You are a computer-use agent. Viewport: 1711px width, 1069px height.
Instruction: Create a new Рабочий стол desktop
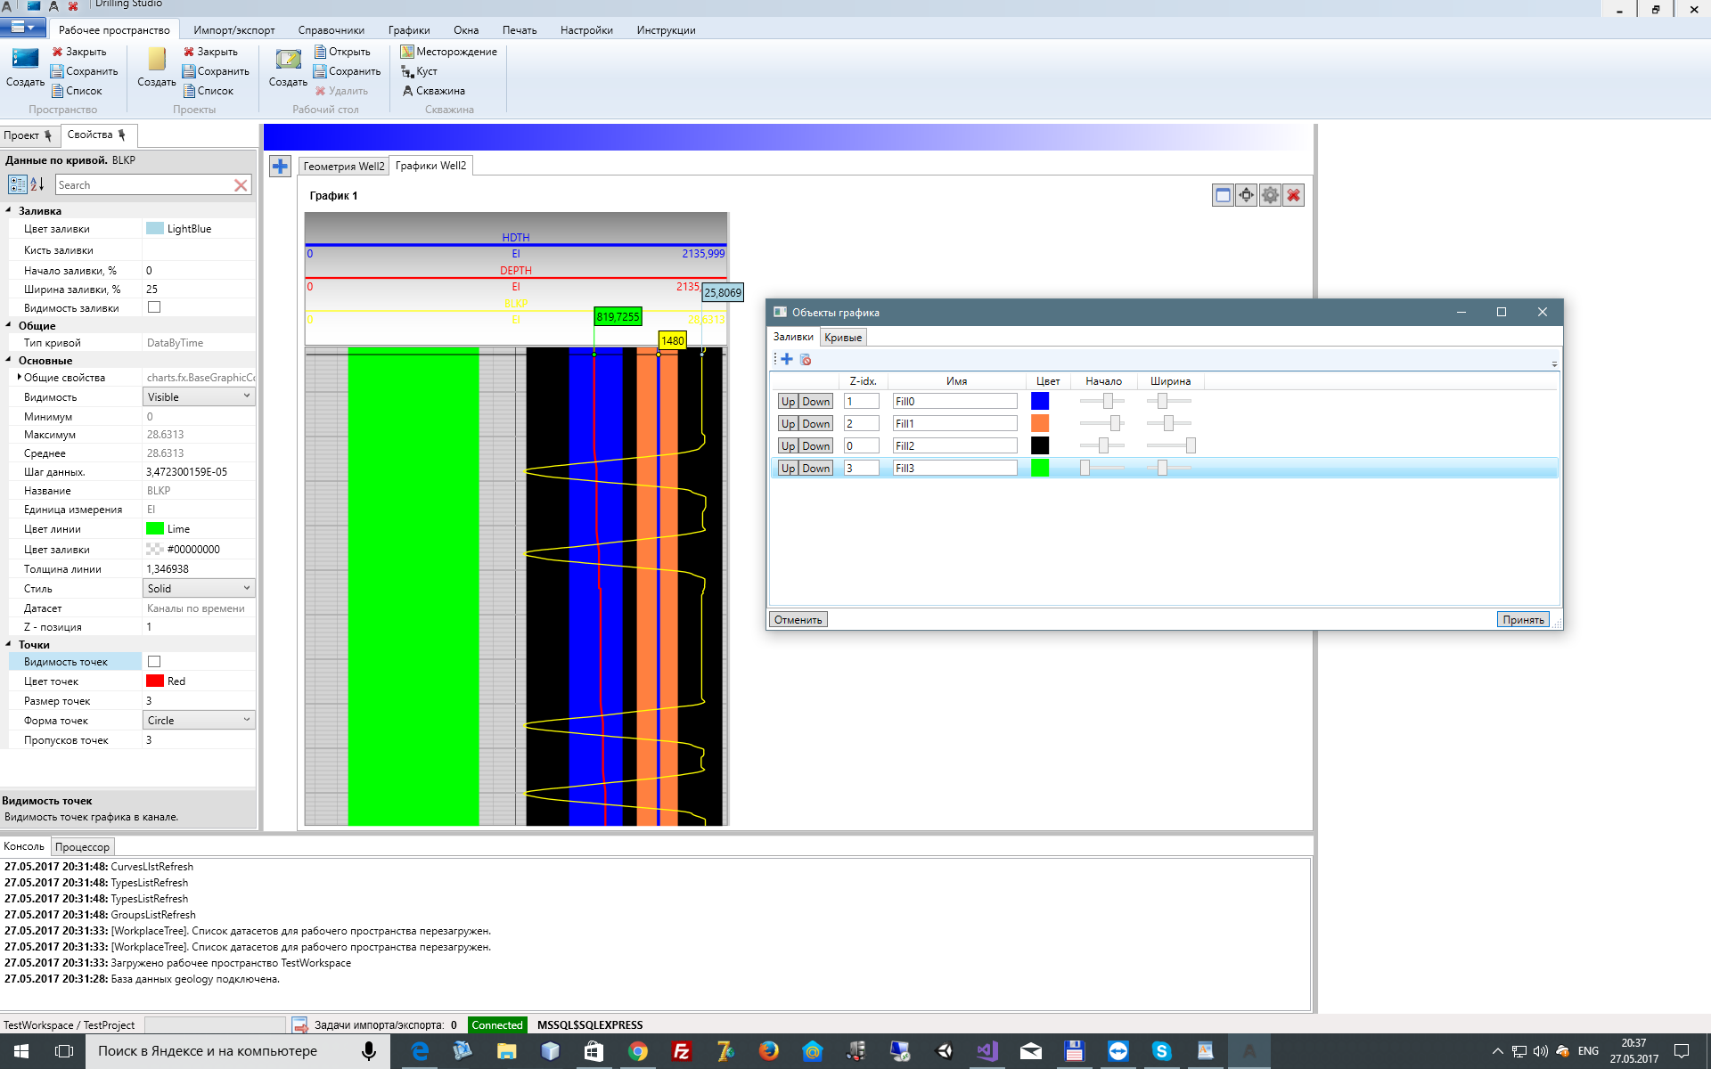click(x=288, y=68)
